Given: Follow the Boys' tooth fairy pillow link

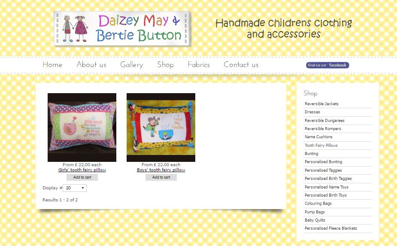Looking at the screenshot, I should [x=161, y=170].
